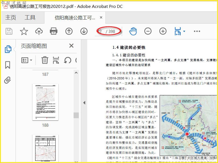Click the total page count 398
Image resolution: width=218 pixels, height=163 pixels.
tap(112, 32)
